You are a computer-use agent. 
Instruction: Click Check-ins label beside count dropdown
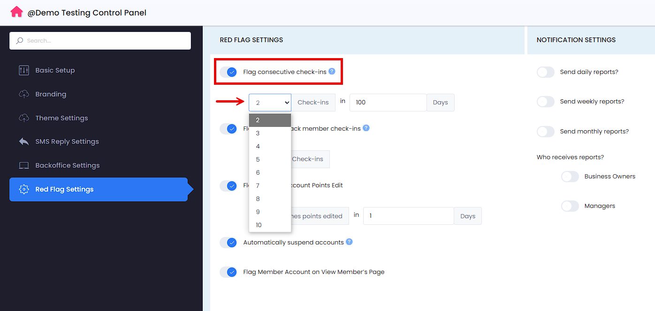pos(313,103)
